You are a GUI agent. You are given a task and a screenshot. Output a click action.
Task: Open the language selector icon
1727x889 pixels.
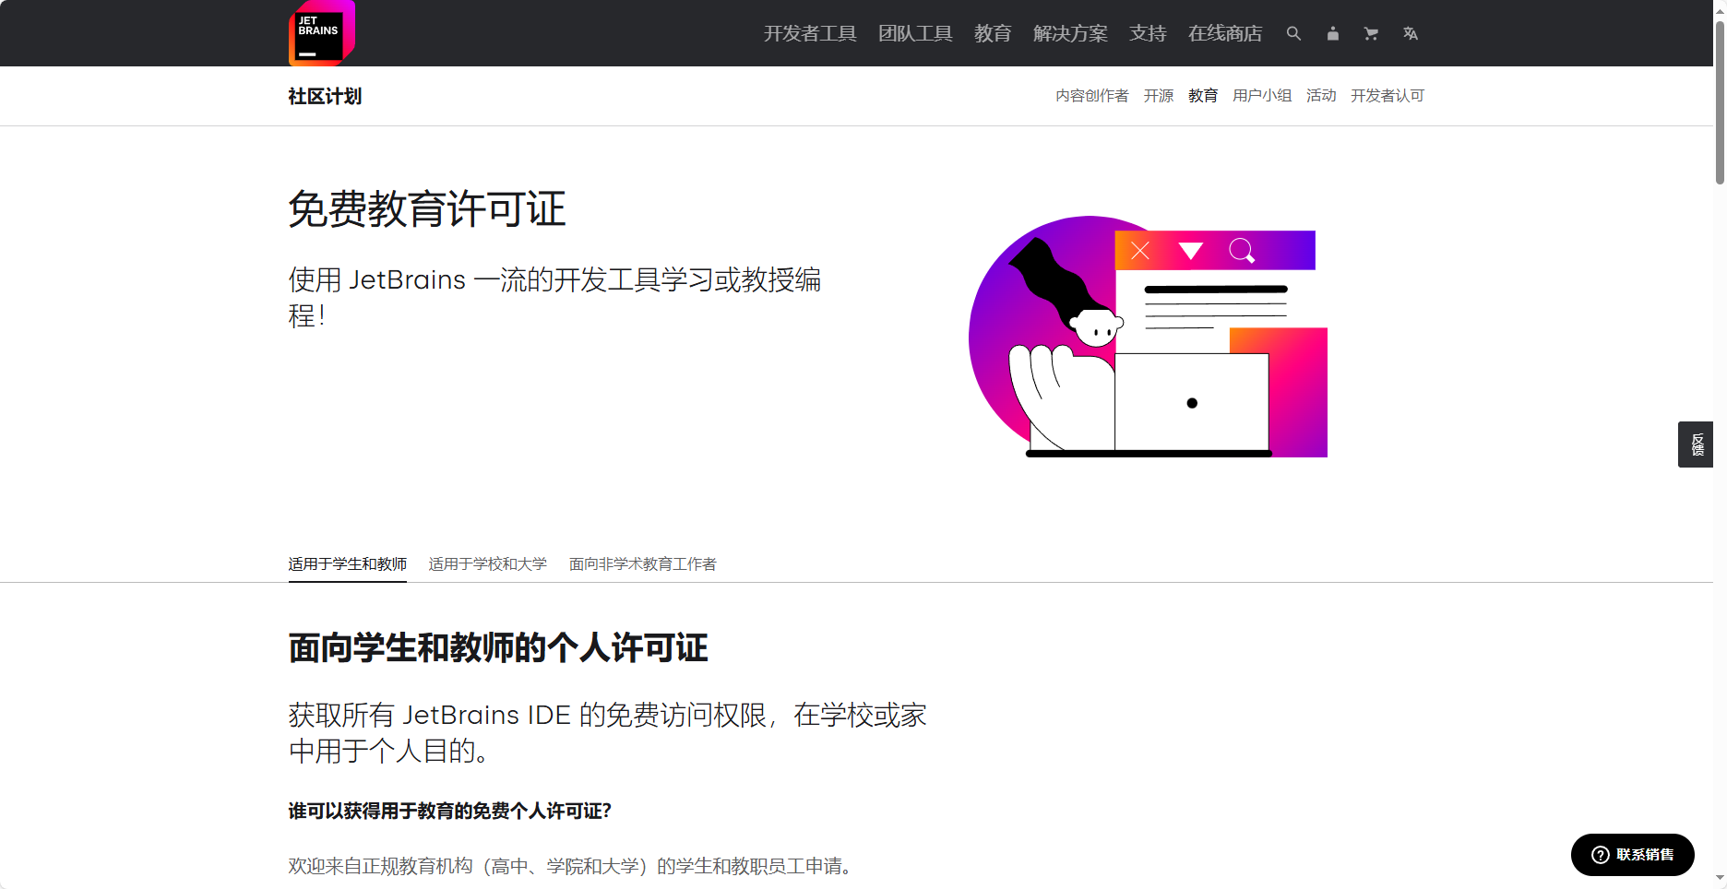(x=1410, y=33)
